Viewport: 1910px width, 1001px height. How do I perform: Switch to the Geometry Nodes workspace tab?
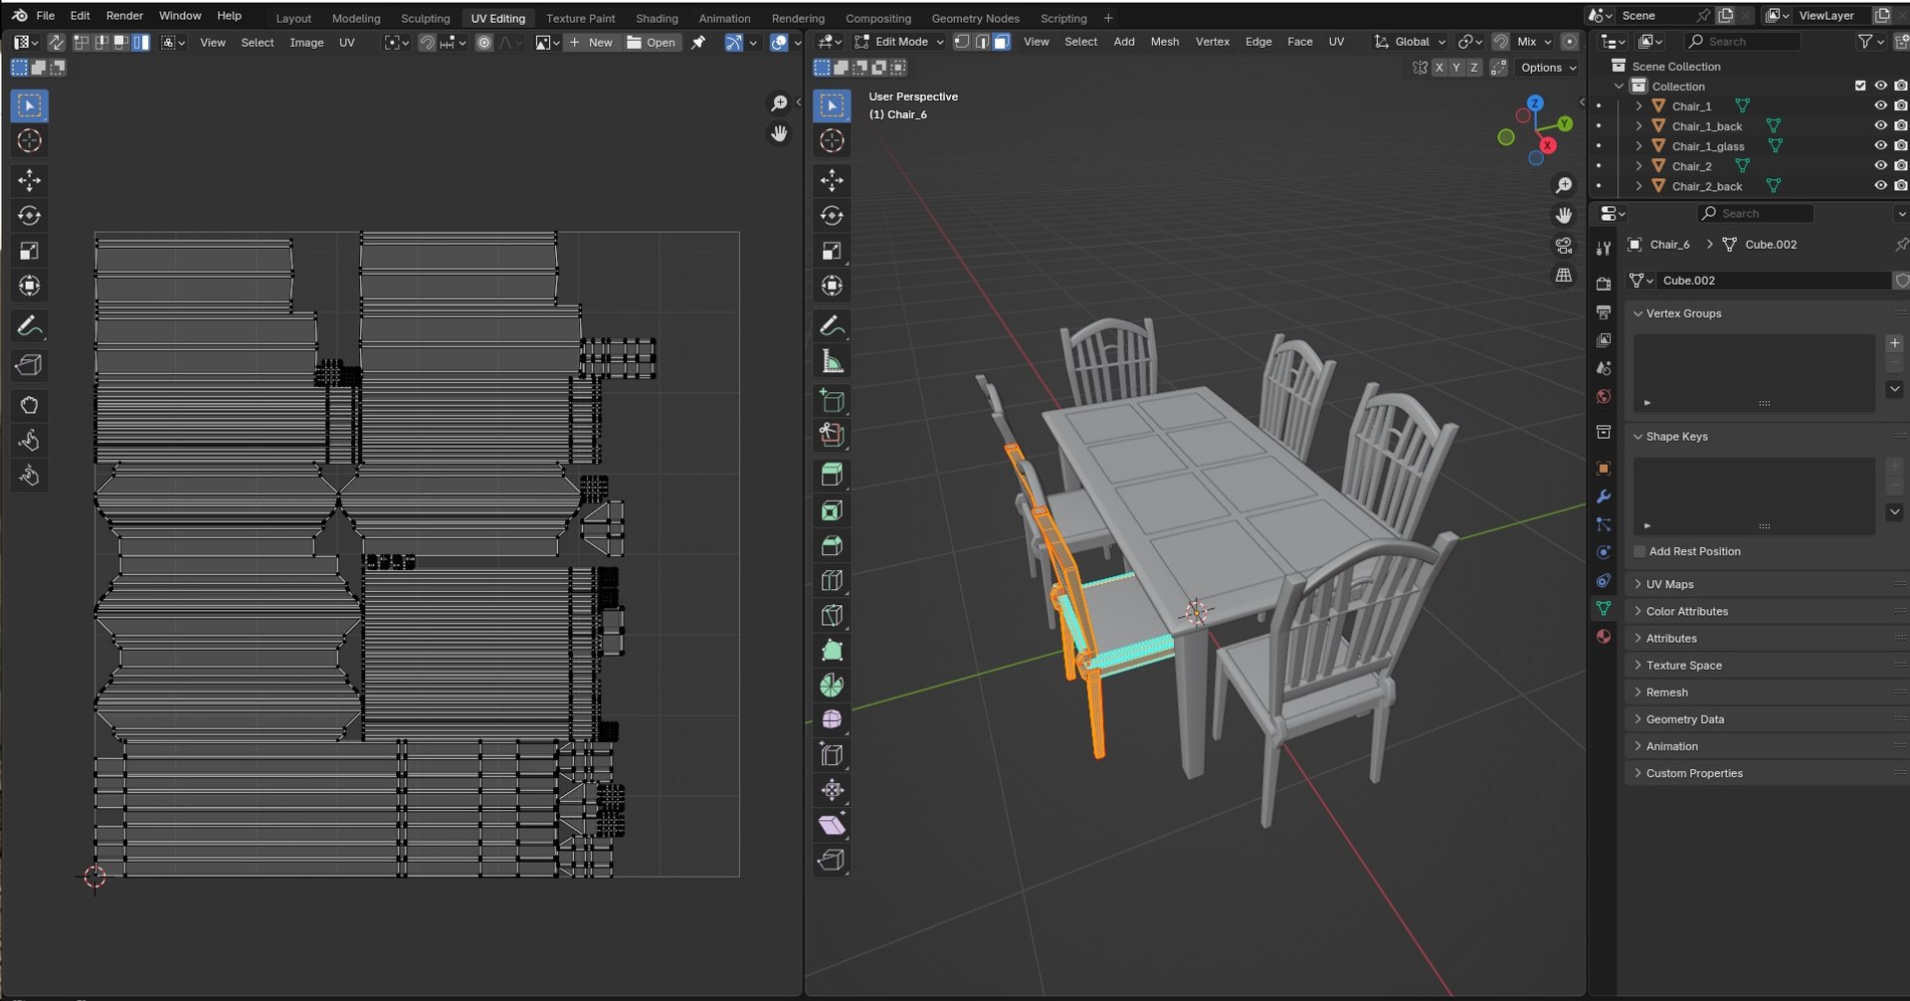click(x=975, y=18)
